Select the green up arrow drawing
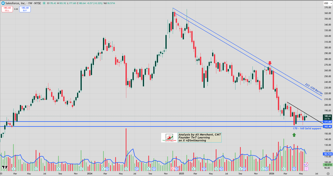This screenshot has width=333, height=176. pyautogui.click(x=294, y=135)
